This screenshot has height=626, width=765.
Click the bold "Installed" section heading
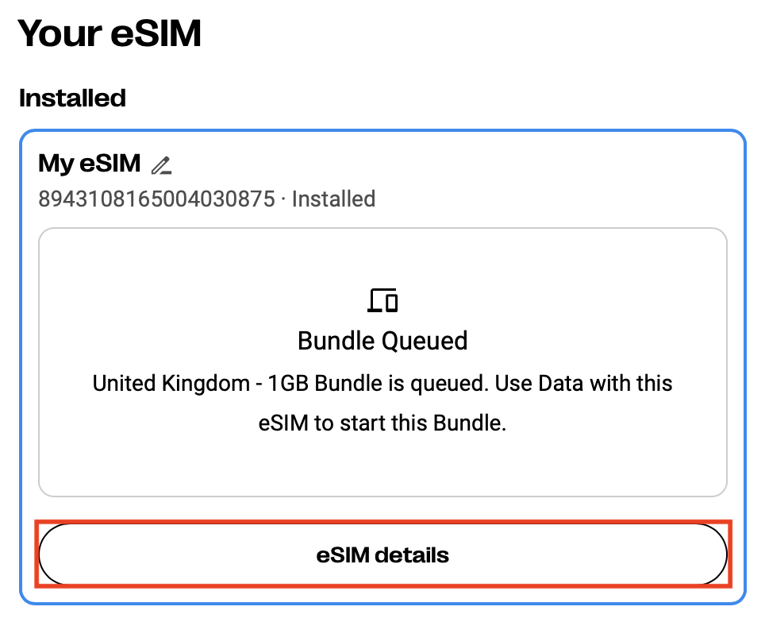(72, 98)
